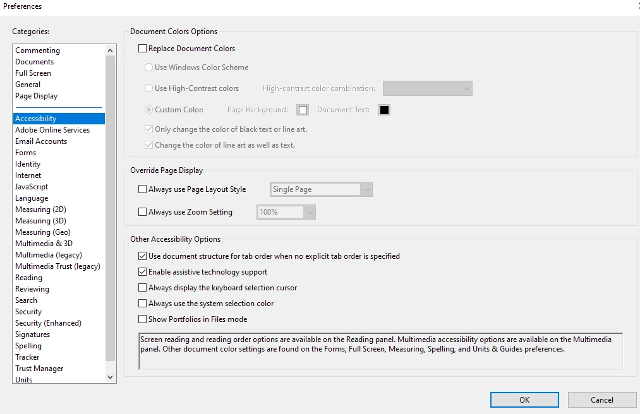Screen dimensions: 640x414
Task: Open Page Background color swatch
Action: tap(303, 110)
